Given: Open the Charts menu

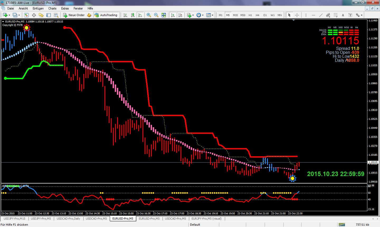Looking at the screenshot, I should pos(52,8).
